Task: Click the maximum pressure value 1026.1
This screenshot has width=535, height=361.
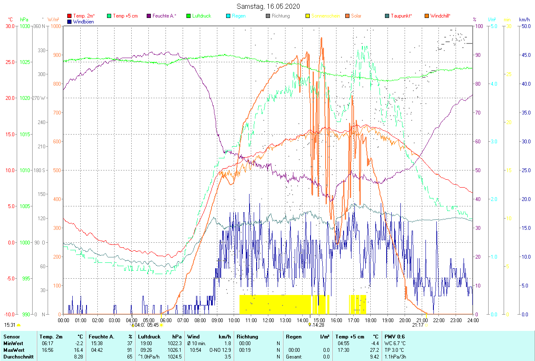Action: pos(175,350)
